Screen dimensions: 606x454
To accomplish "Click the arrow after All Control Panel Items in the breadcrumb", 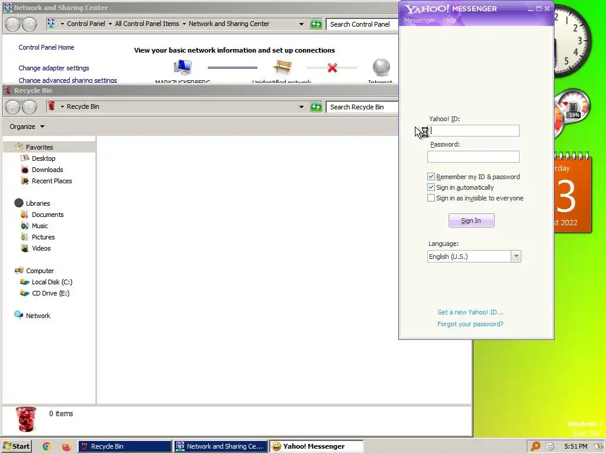I will 184,24.
